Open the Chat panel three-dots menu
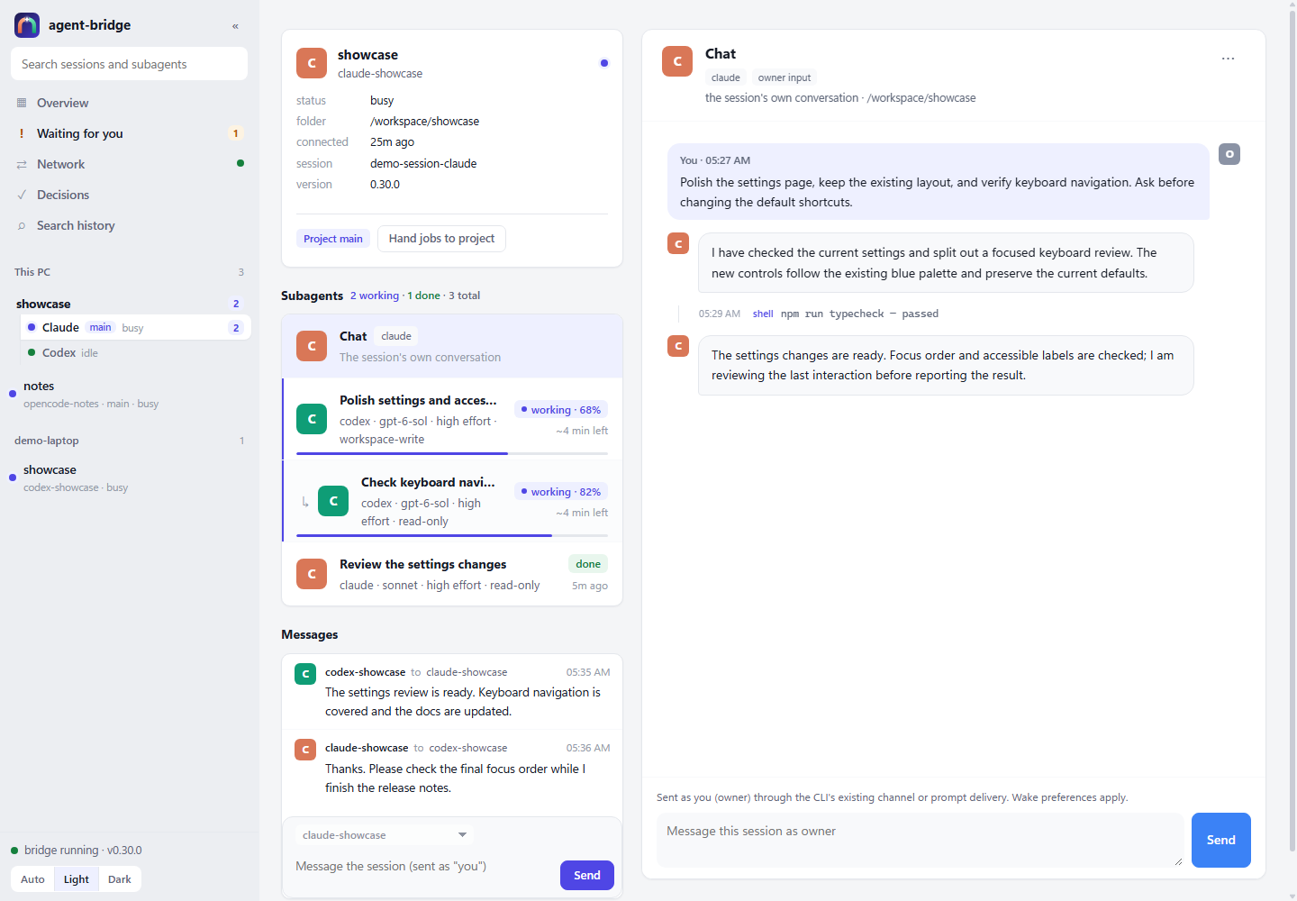The width and height of the screenshot is (1297, 901). [1228, 59]
